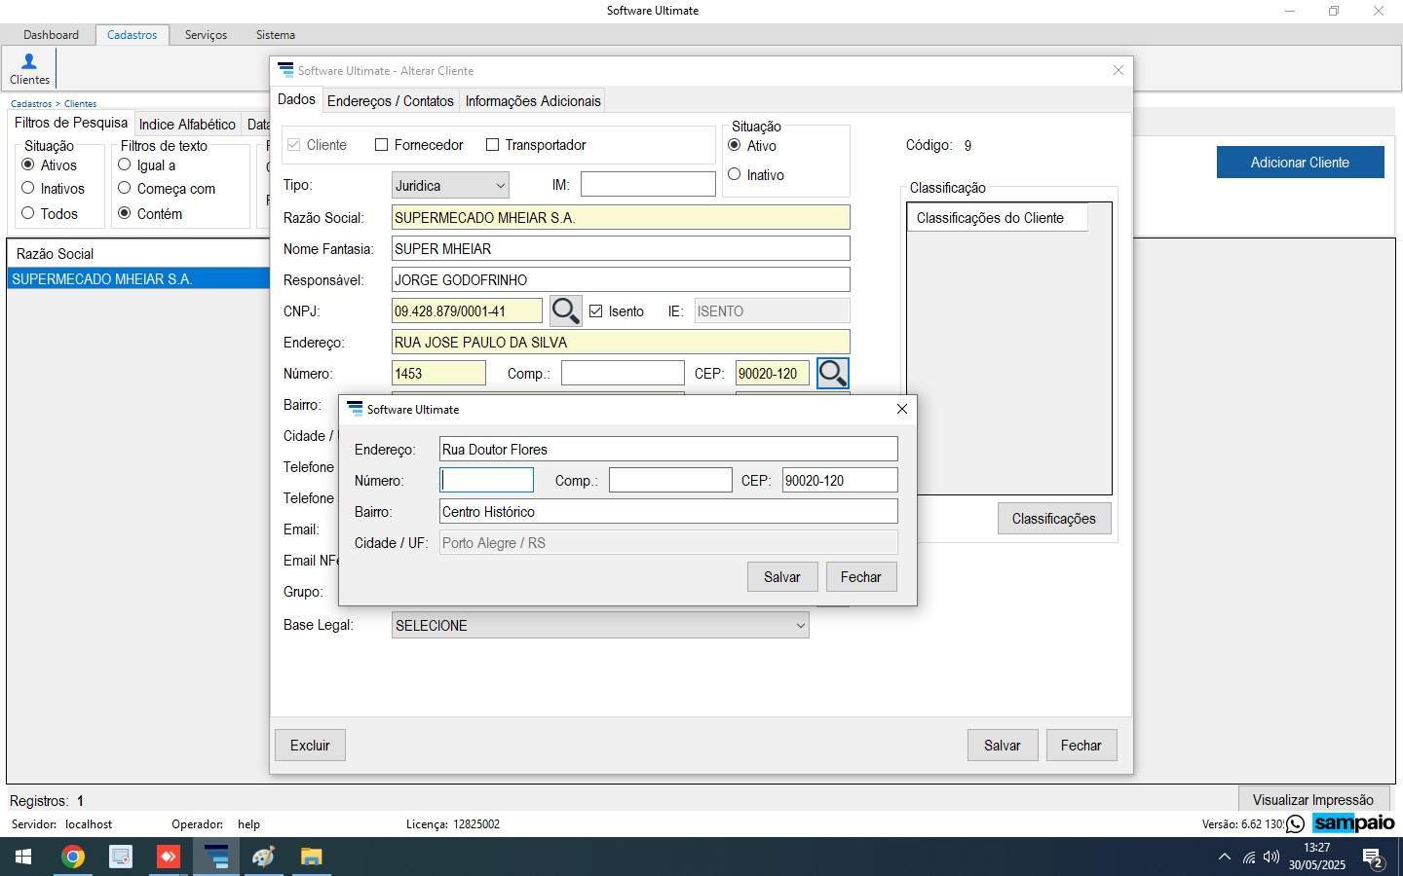
Task: Select Ativos filter radio button
Action: pos(27,164)
